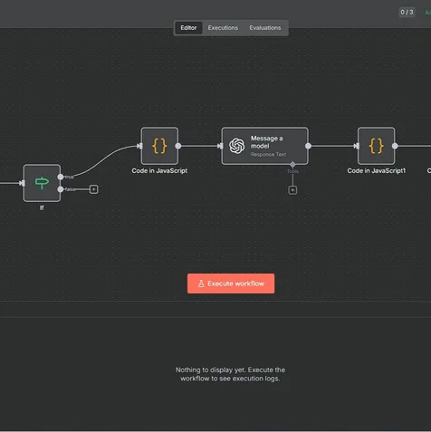Image resolution: width=431 pixels, height=432 pixels.
Task: Add node to If false branch
Action: click(94, 189)
